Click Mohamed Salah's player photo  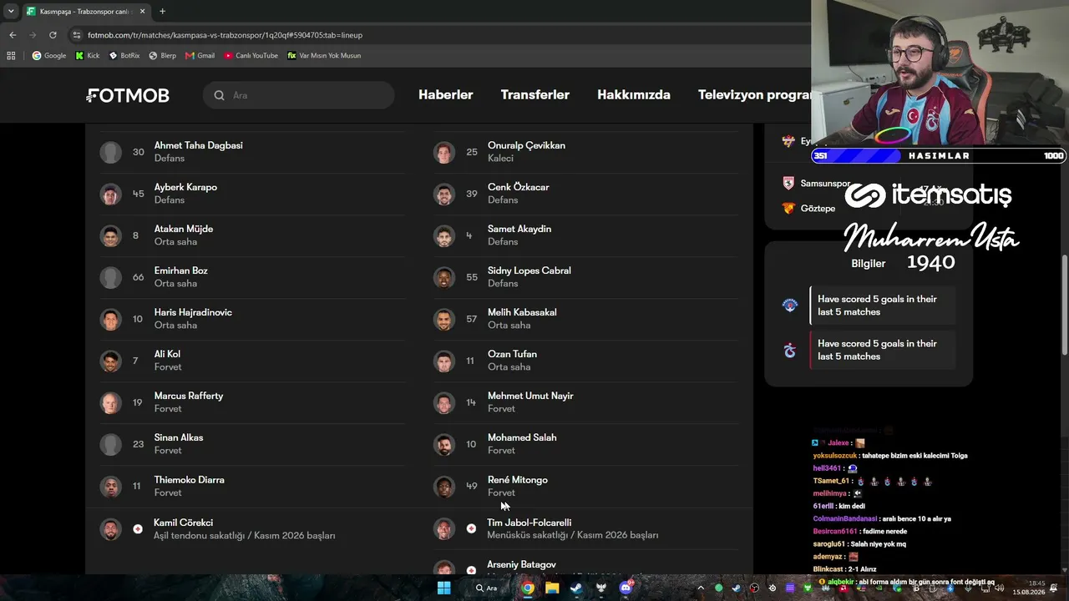coord(444,445)
